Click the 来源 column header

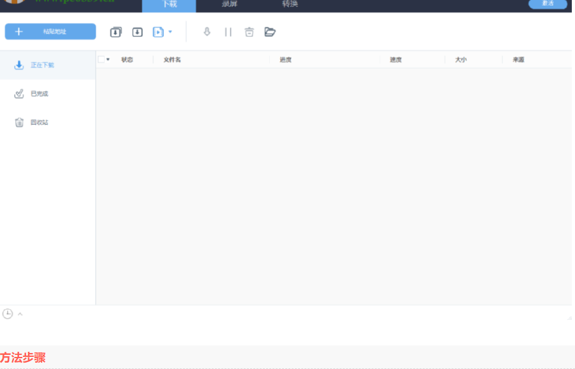pos(518,60)
